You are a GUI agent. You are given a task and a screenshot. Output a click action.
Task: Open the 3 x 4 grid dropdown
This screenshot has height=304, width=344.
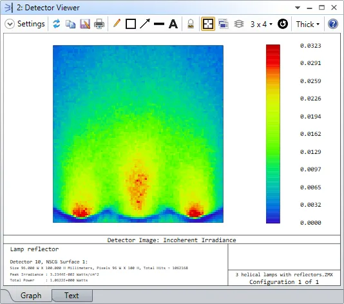coord(262,24)
